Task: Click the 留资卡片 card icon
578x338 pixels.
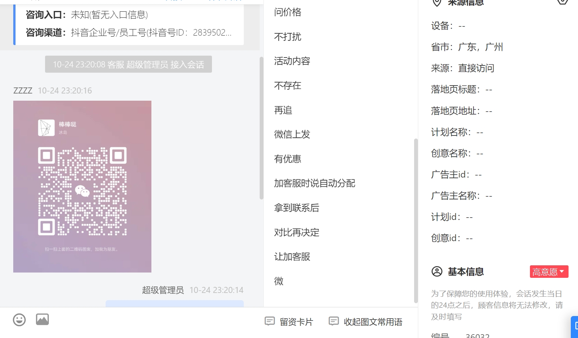Action: 270,321
